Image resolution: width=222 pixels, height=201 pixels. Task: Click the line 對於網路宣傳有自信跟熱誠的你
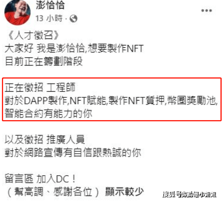(x=73, y=152)
